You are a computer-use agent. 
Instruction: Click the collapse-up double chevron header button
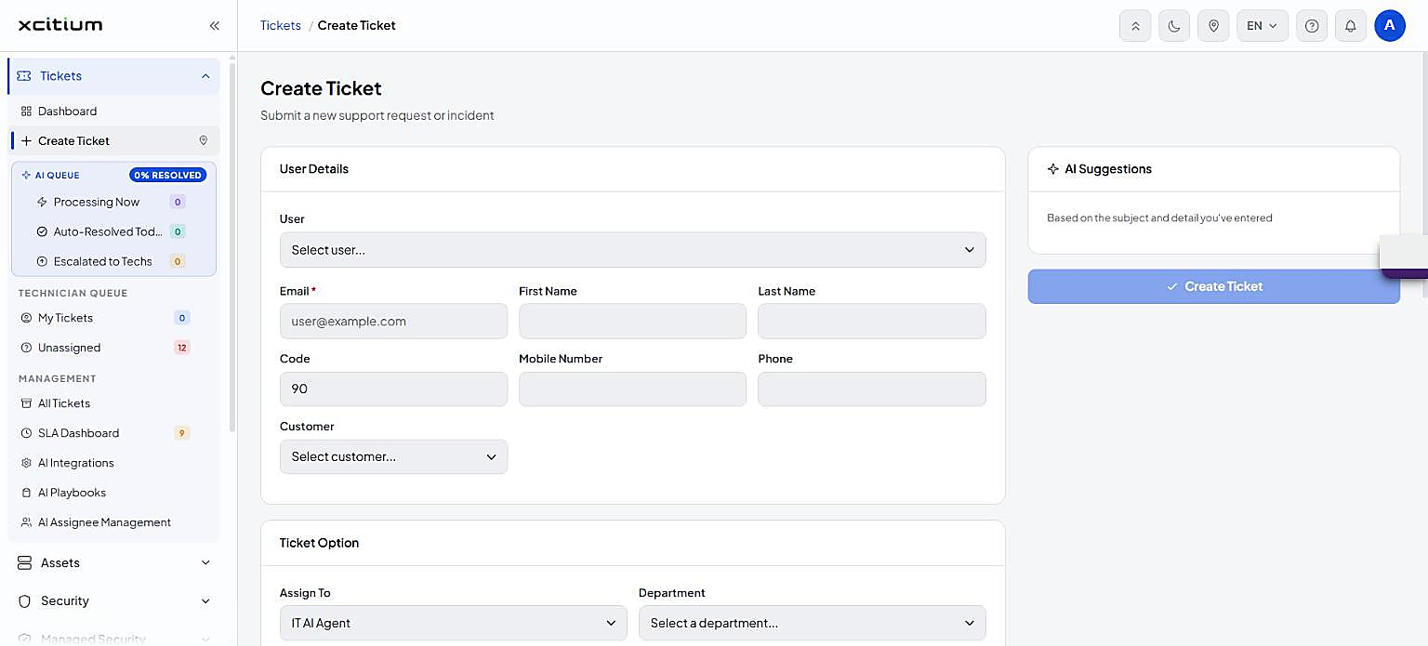(x=1135, y=26)
